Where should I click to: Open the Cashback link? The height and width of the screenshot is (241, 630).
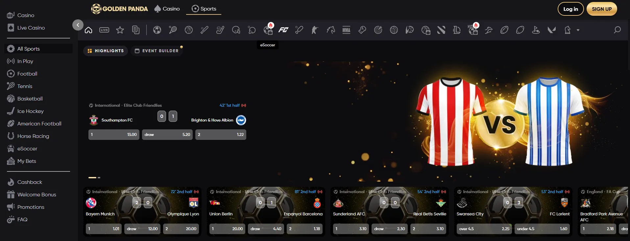(38, 182)
